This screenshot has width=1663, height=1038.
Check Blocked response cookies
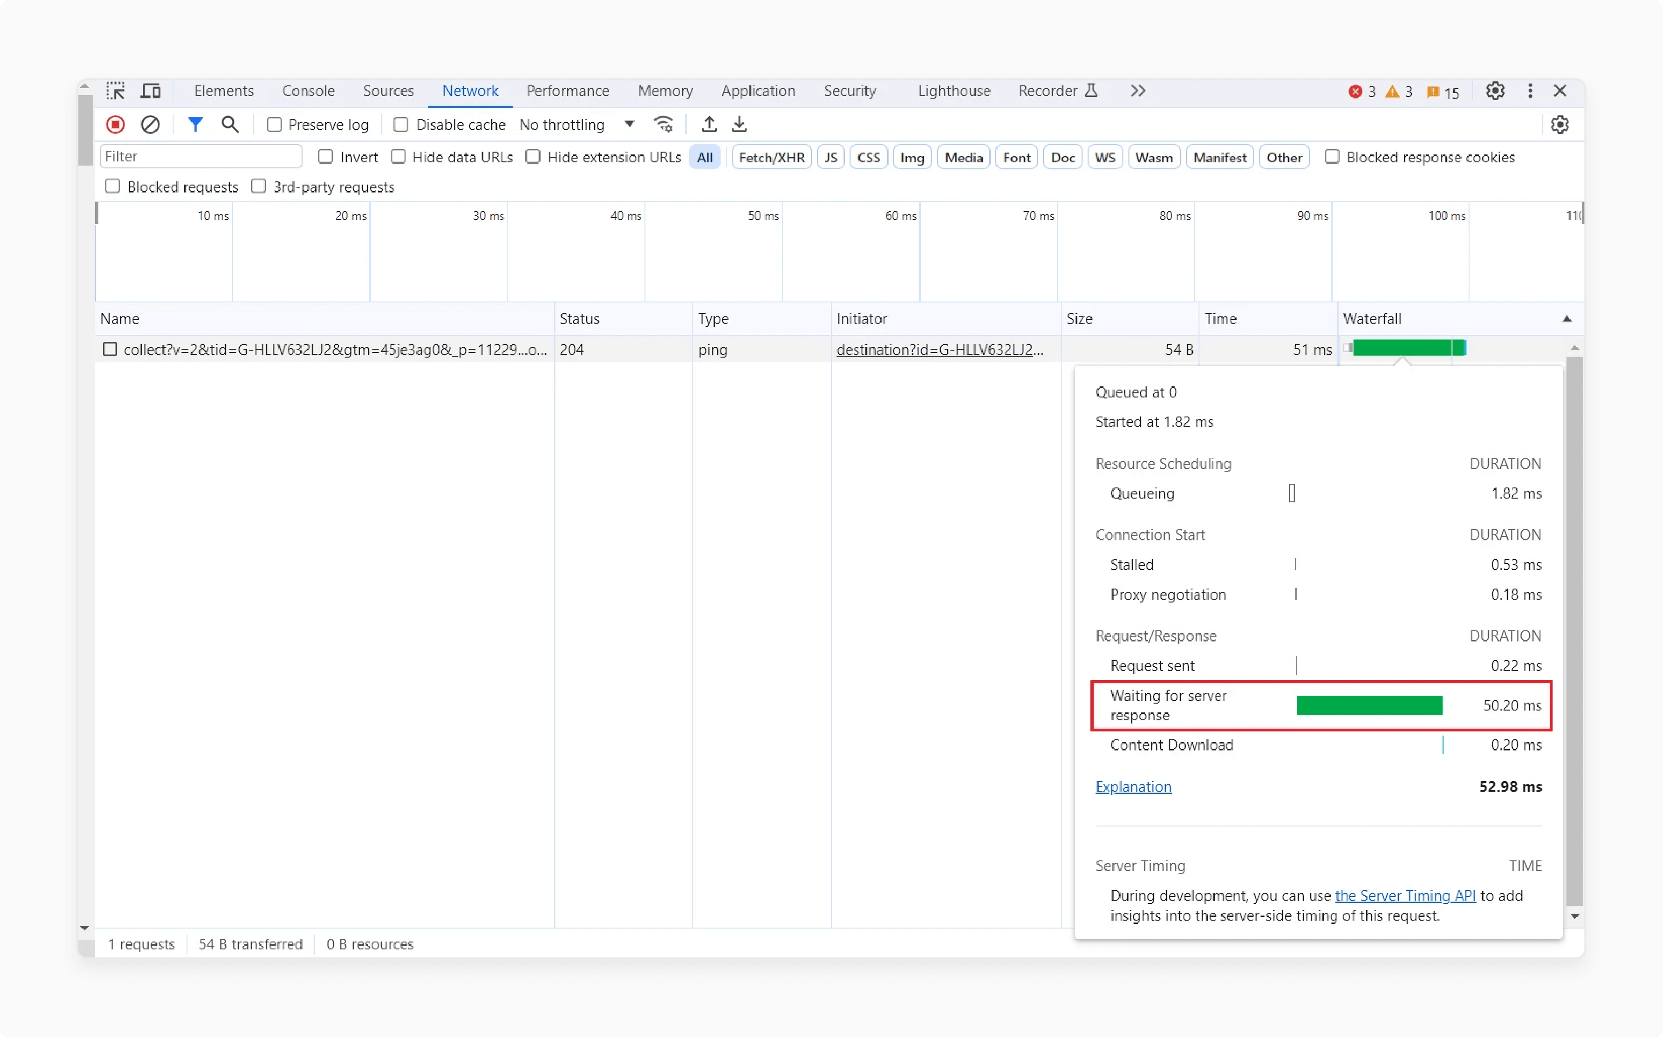[x=1332, y=156]
